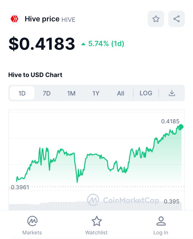193x239 pixels.
Task: Tap the Log In person icon
Action: (x=161, y=221)
